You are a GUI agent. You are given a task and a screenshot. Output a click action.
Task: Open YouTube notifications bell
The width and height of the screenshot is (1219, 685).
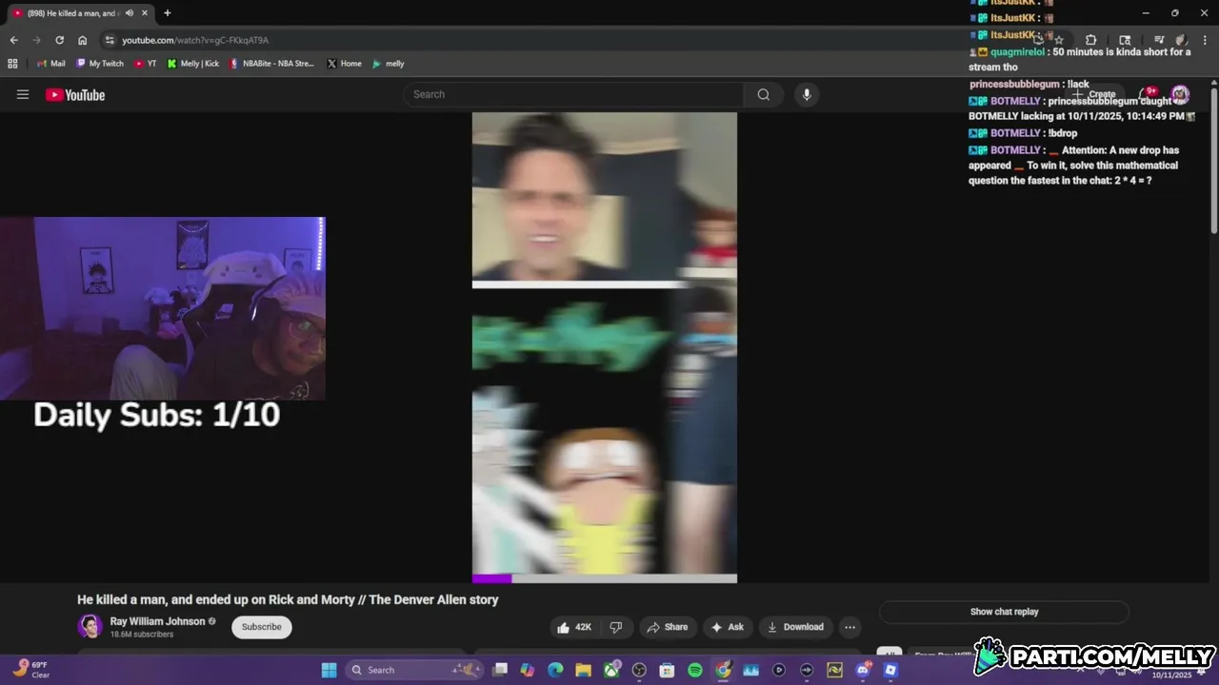click(1146, 94)
